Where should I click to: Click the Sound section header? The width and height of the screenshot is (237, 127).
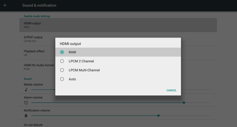[x=28, y=79]
